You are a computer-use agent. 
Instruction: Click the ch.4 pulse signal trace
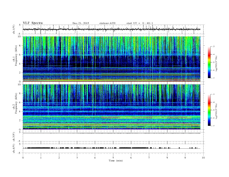[x=112, y=148]
